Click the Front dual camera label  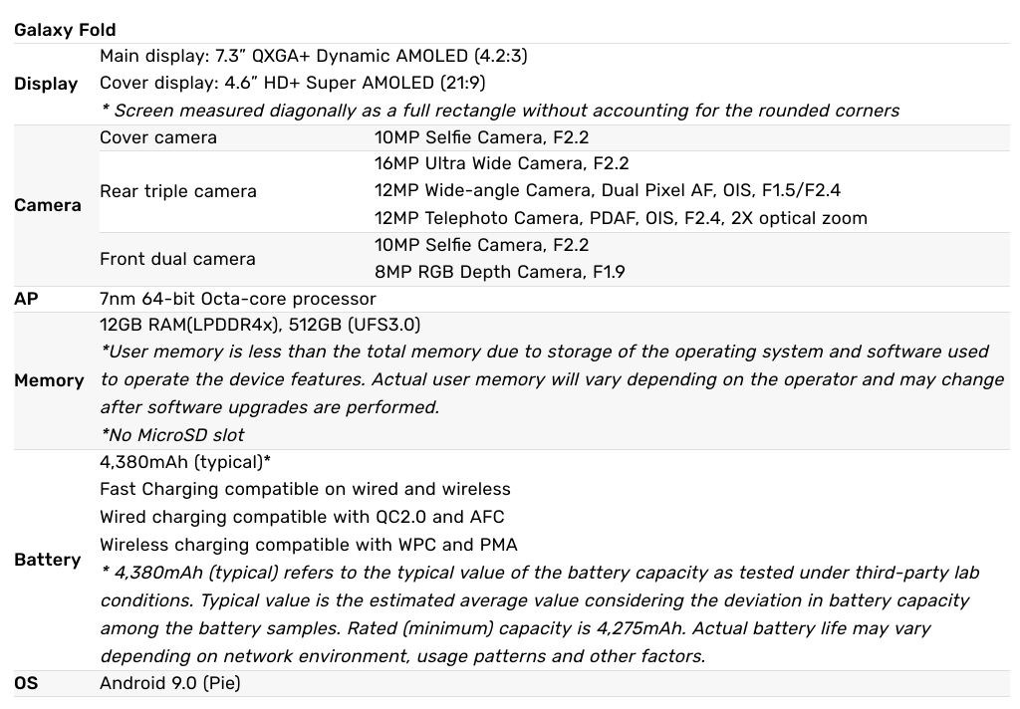pos(177,259)
